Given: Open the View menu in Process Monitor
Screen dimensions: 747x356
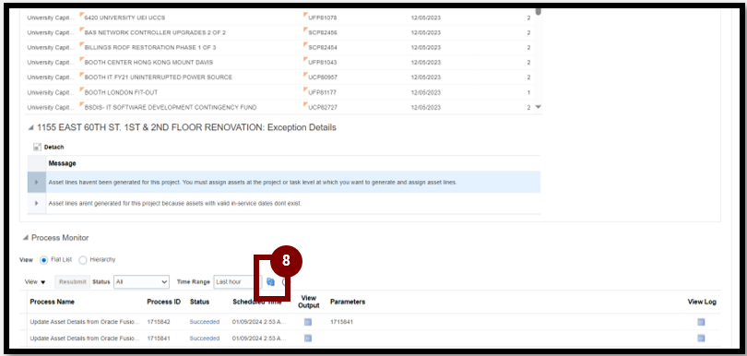Looking at the screenshot, I should (35, 282).
